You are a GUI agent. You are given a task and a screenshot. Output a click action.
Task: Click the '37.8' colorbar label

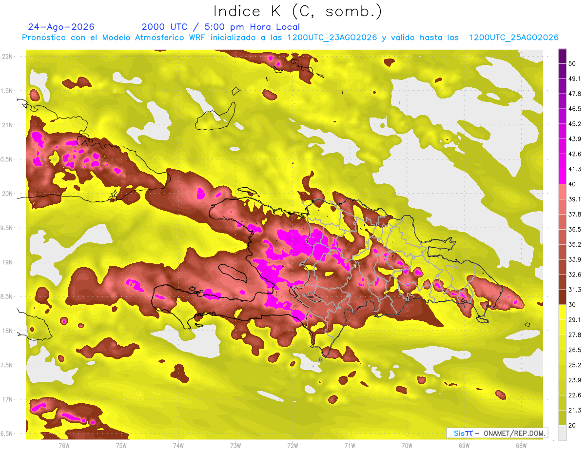[x=575, y=215]
